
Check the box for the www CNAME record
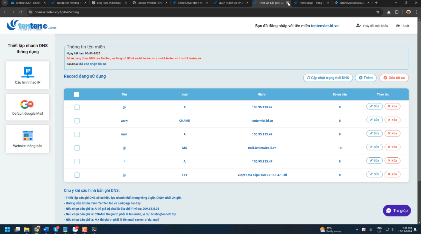[77, 121]
